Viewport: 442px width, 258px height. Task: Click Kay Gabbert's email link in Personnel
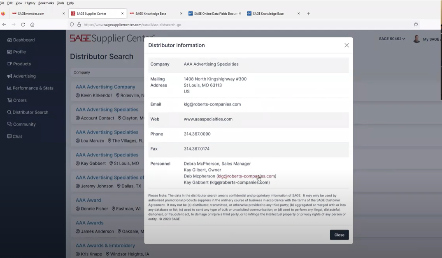point(240,182)
